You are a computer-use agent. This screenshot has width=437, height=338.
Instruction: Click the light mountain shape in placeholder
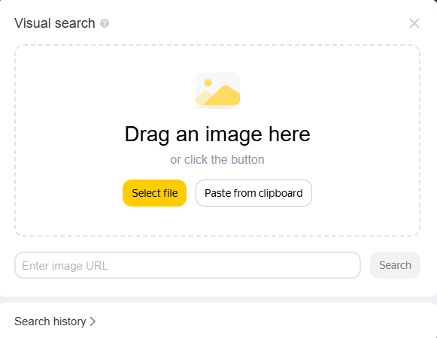(x=201, y=98)
